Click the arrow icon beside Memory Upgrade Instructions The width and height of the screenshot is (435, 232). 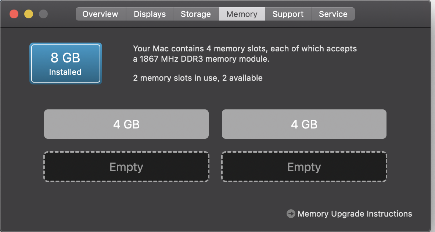[x=291, y=214]
